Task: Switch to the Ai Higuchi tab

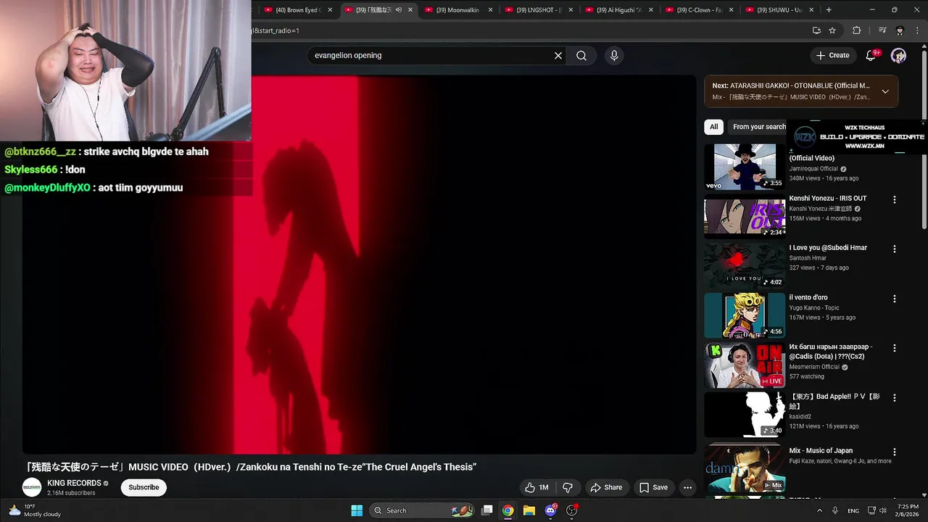Action: click(x=618, y=10)
